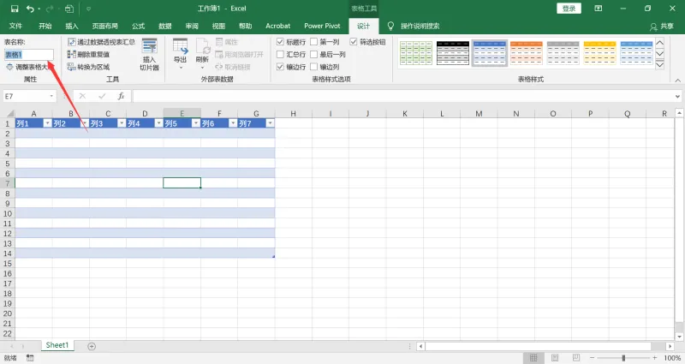Add a new sheet with plus icon
685x364 pixels.
tap(92, 346)
